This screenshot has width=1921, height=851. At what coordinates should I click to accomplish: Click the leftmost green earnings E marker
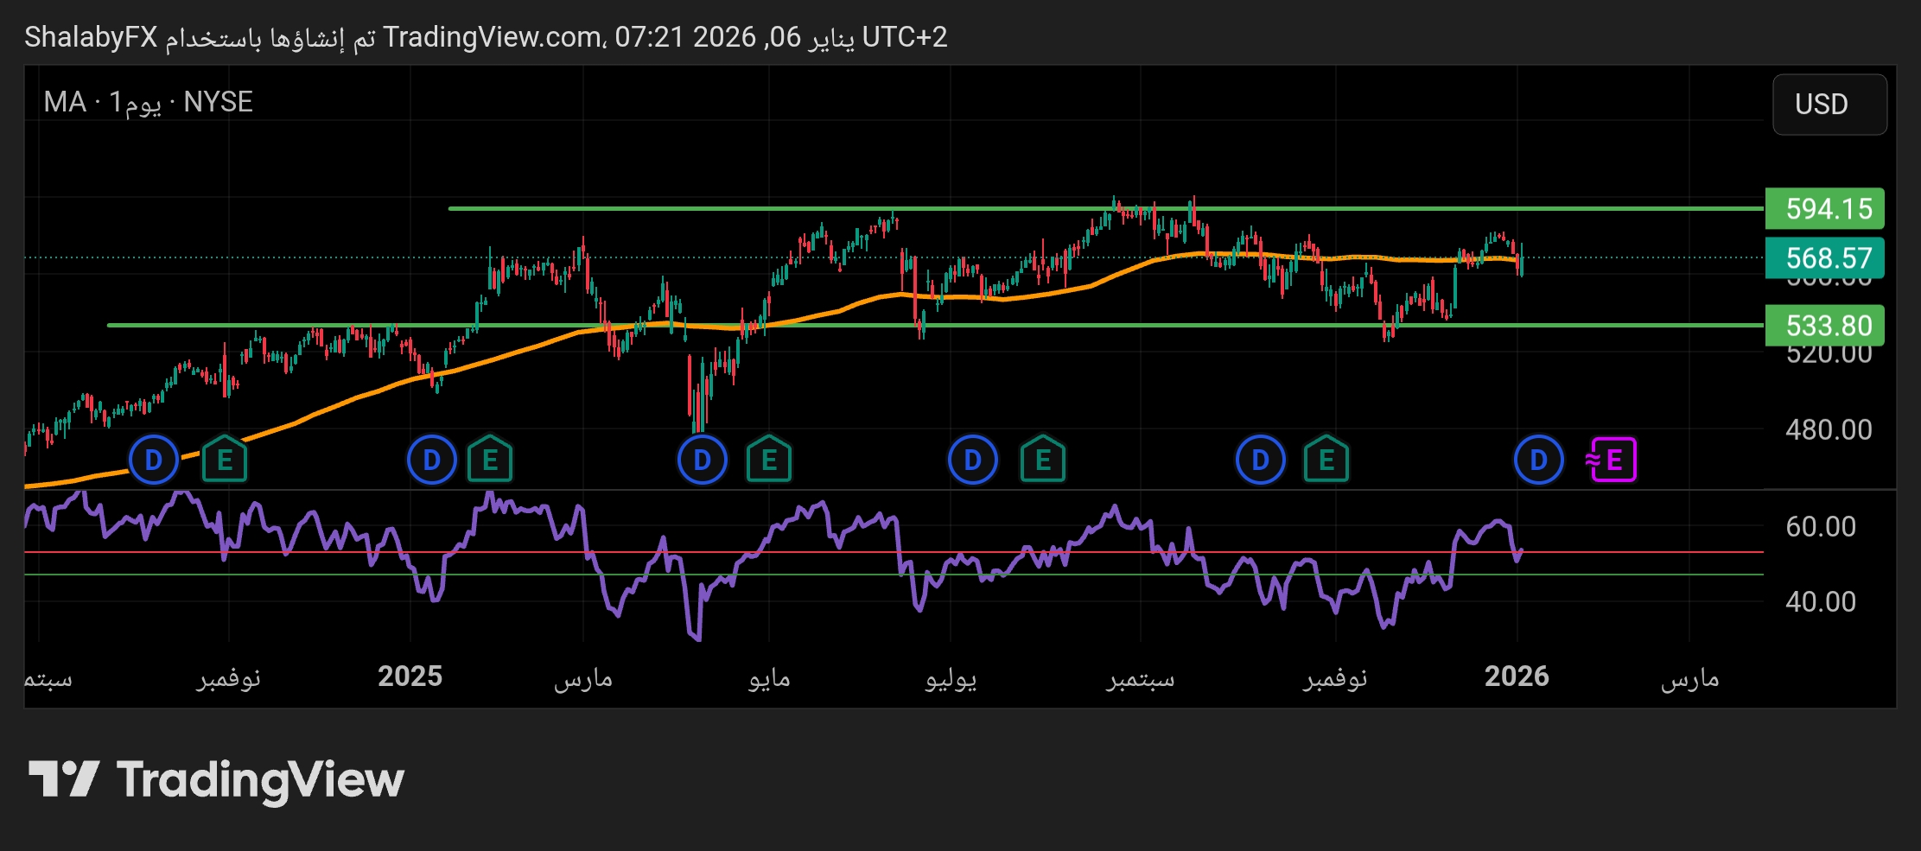click(x=225, y=460)
